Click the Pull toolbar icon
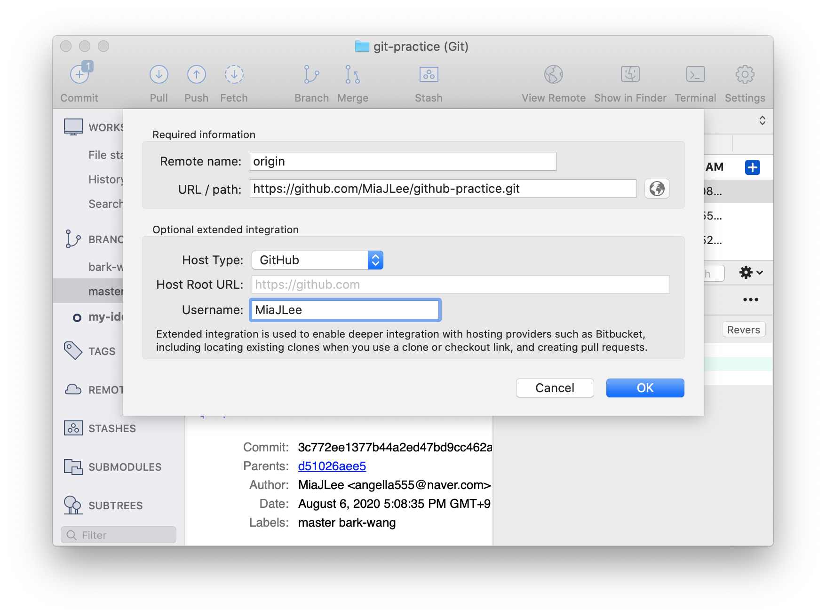 [x=159, y=74]
